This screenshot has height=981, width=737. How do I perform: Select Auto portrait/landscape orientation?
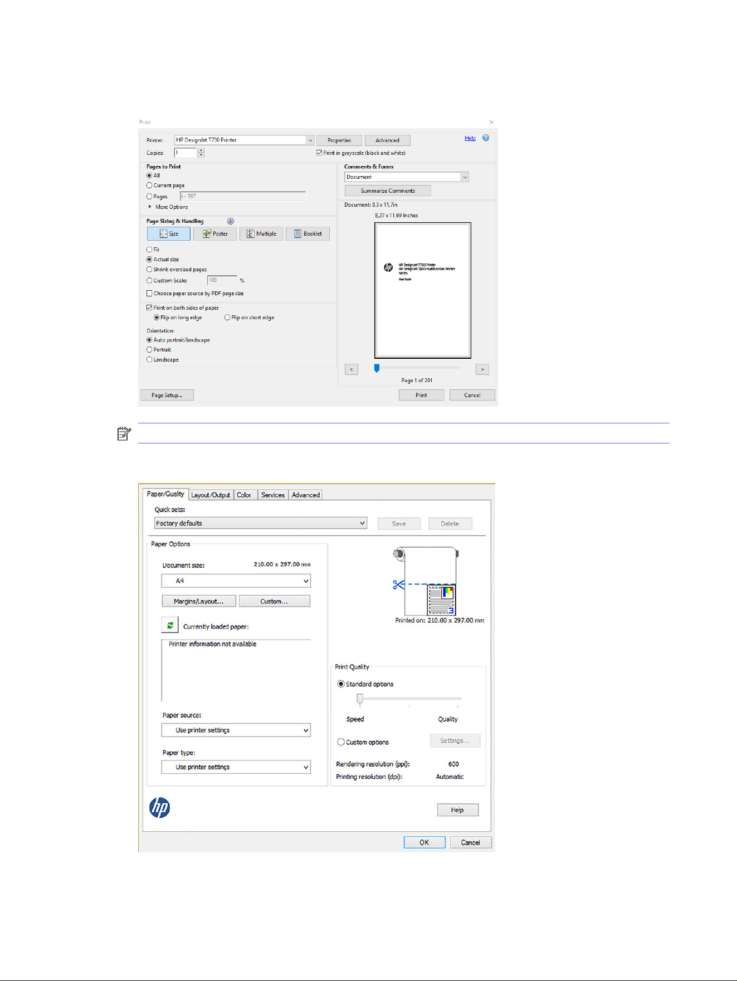click(x=149, y=340)
